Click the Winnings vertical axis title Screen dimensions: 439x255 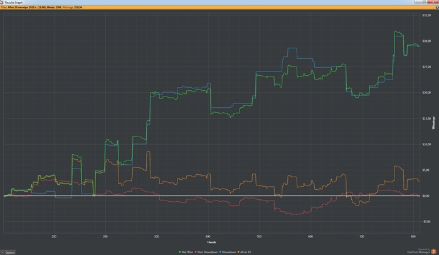pyautogui.click(x=434, y=123)
